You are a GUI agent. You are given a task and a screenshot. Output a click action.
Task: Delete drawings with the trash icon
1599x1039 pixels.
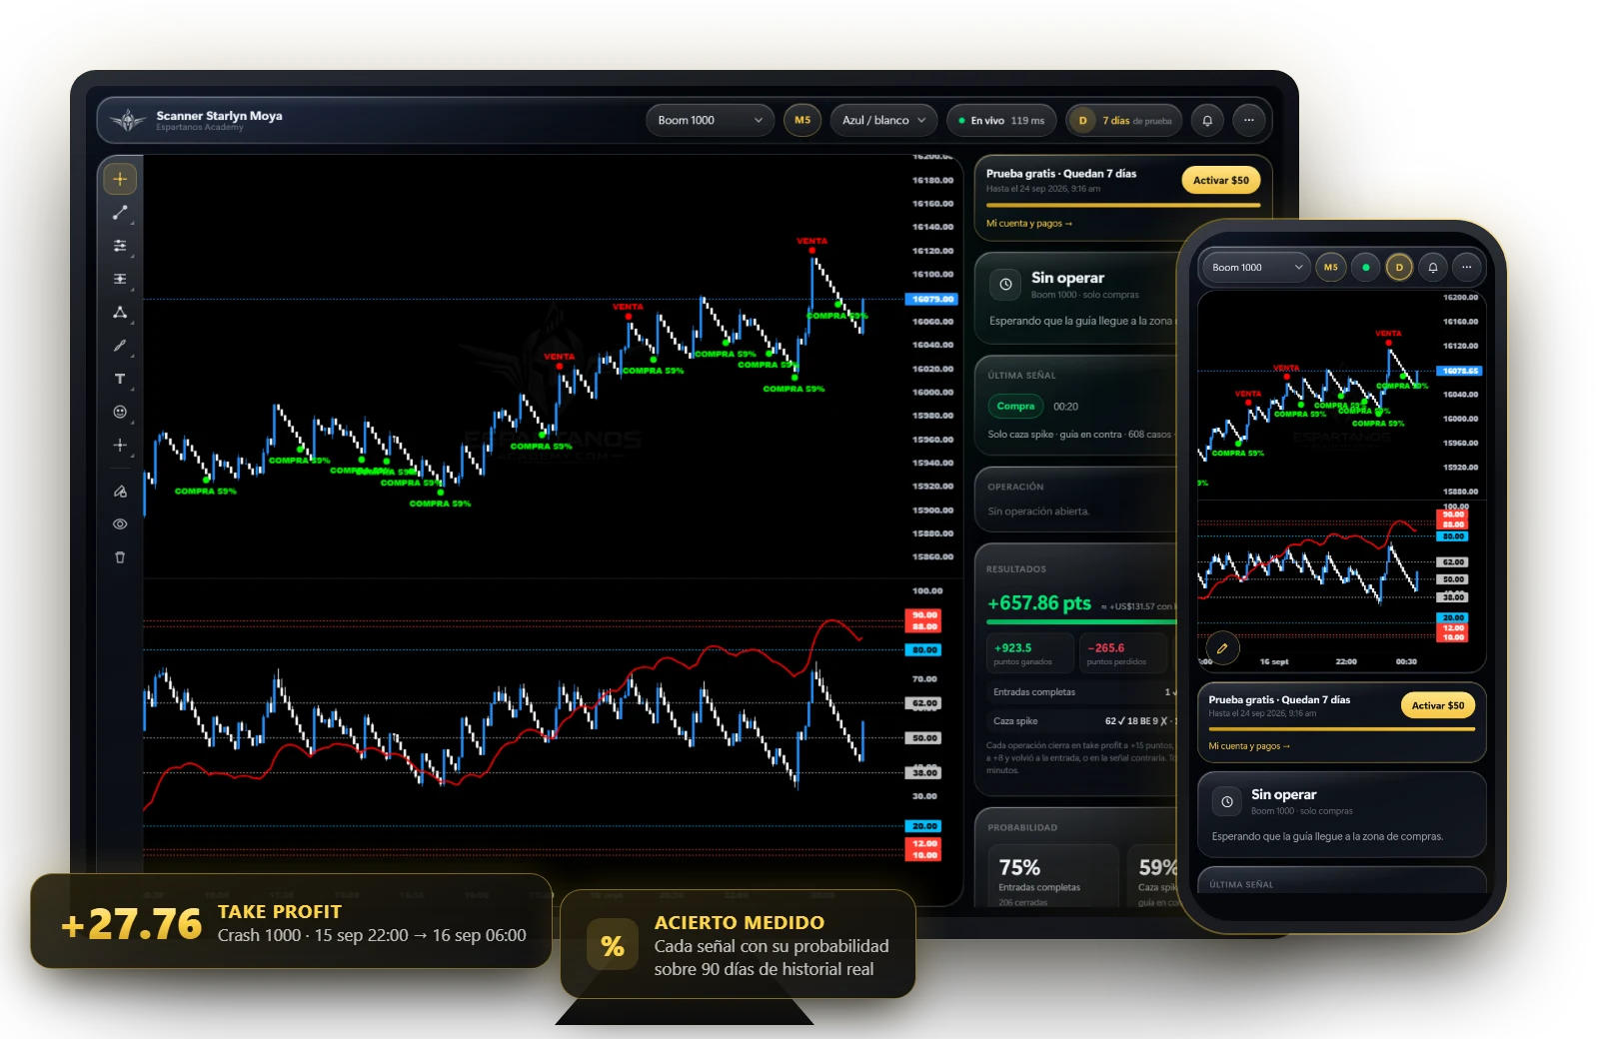click(120, 557)
